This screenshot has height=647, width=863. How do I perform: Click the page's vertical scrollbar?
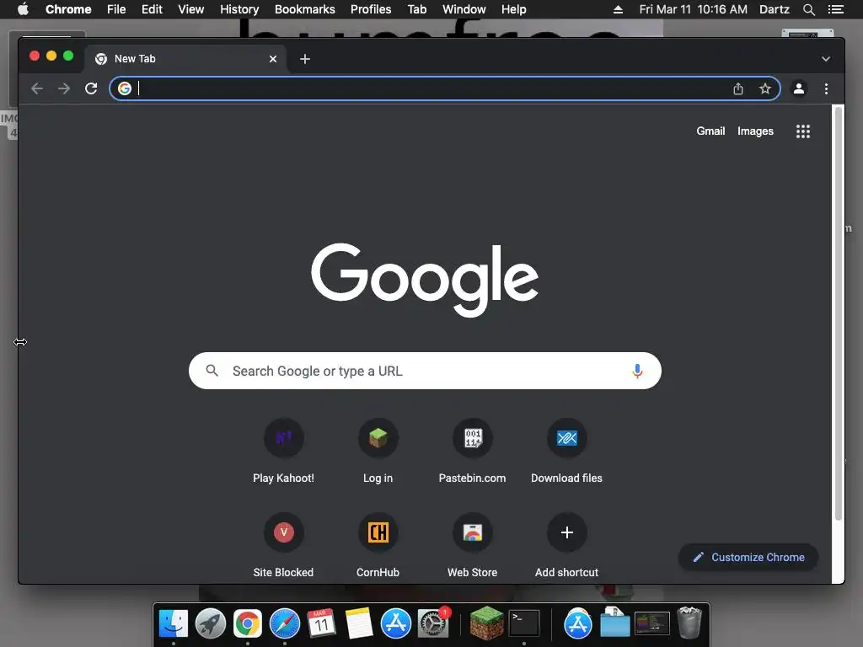839,313
